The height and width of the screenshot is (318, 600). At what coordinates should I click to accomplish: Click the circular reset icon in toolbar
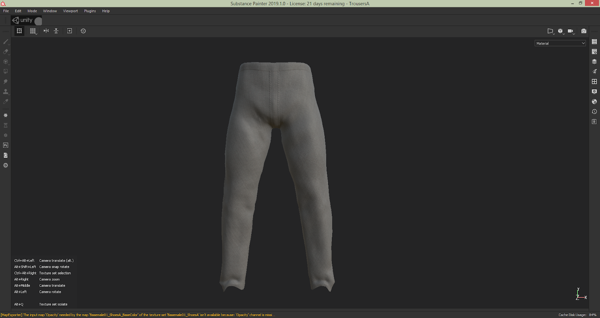click(83, 31)
